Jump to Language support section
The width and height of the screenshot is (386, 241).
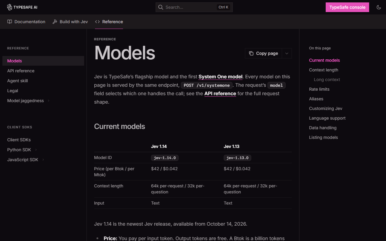pos(327,118)
